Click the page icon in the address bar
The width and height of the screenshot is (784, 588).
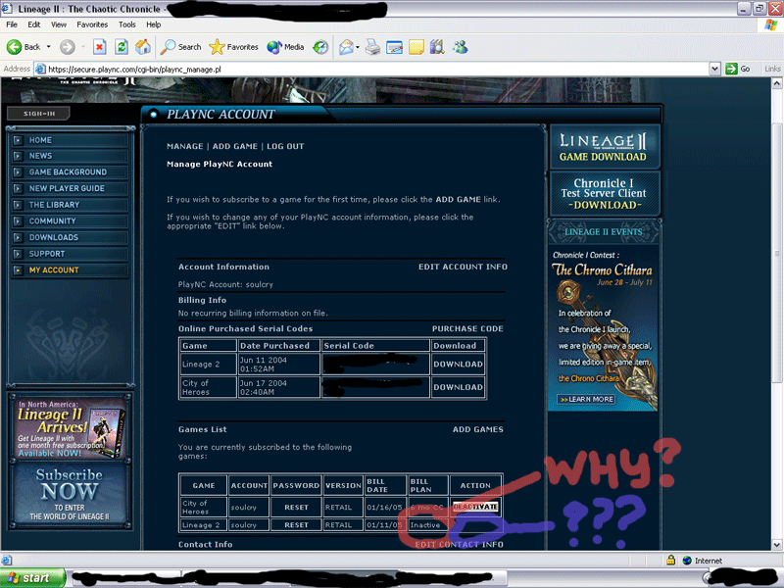coord(40,69)
